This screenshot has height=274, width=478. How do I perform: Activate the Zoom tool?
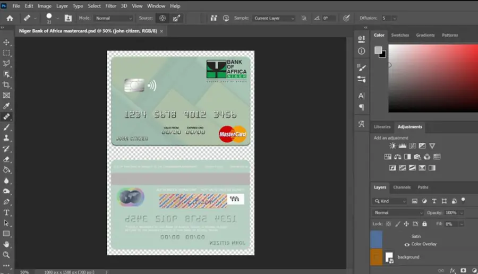pos(6,255)
